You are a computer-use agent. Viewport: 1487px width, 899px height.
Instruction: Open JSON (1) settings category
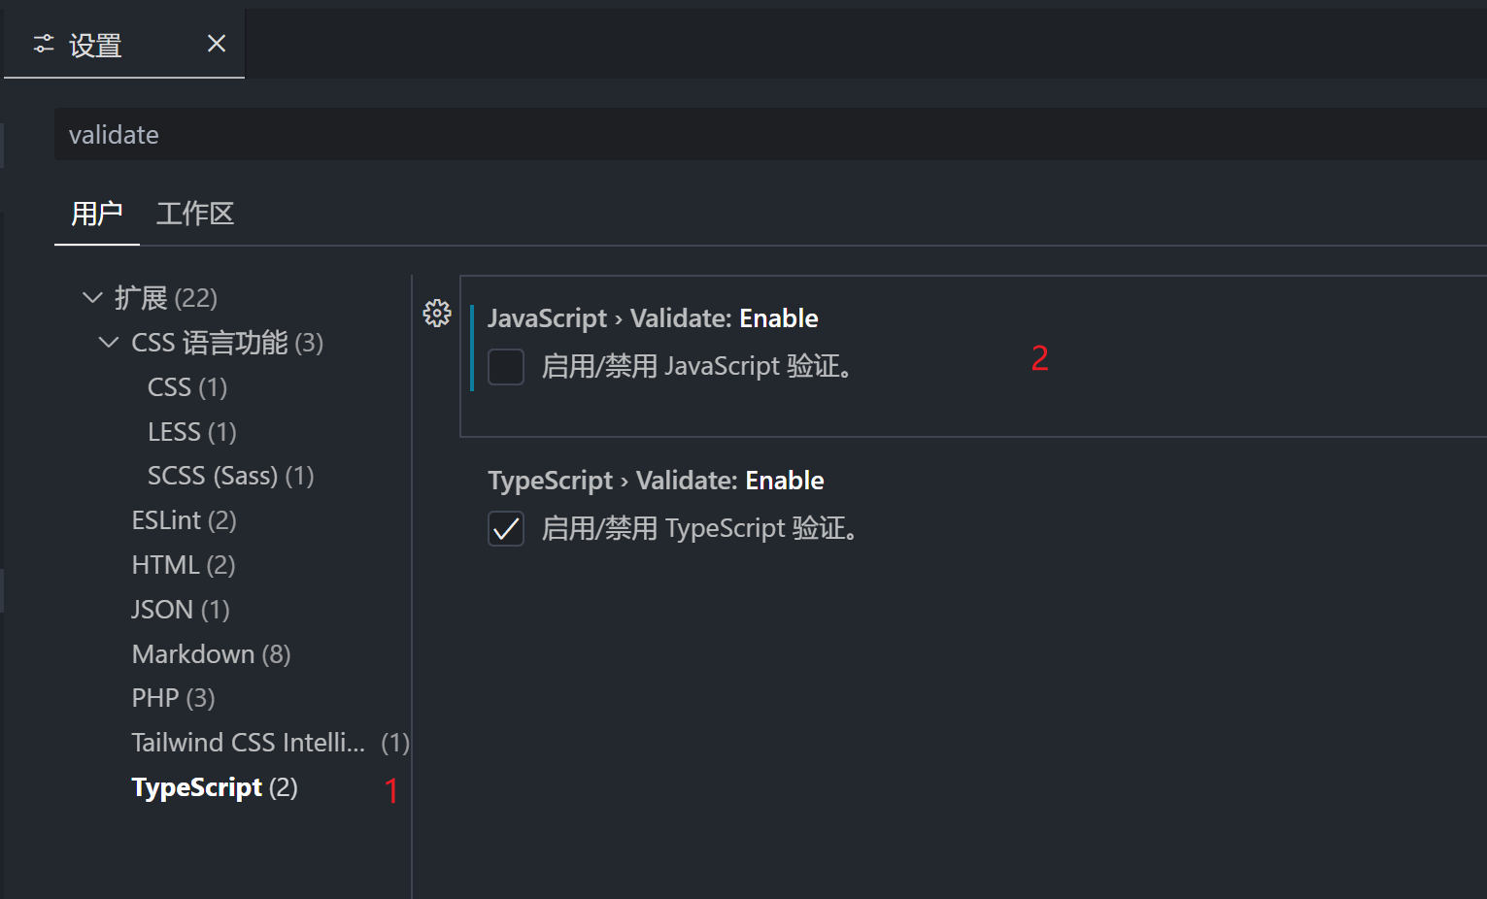pos(181,610)
